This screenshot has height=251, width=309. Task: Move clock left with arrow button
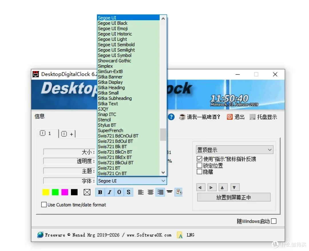point(201,187)
